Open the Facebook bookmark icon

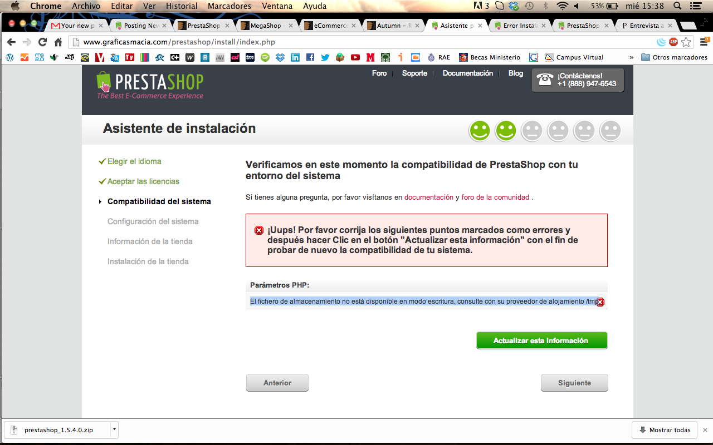point(310,57)
